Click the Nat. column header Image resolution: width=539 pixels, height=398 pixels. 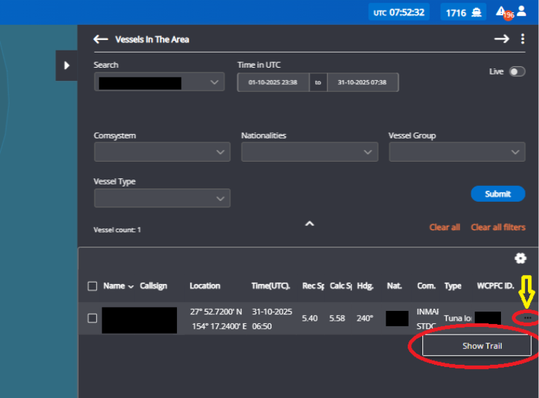pyautogui.click(x=395, y=286)
